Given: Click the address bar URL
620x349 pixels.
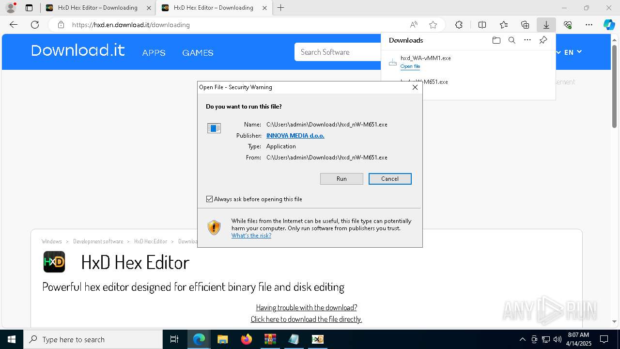Looking at the screenshot, I should (x=131, y=25).
